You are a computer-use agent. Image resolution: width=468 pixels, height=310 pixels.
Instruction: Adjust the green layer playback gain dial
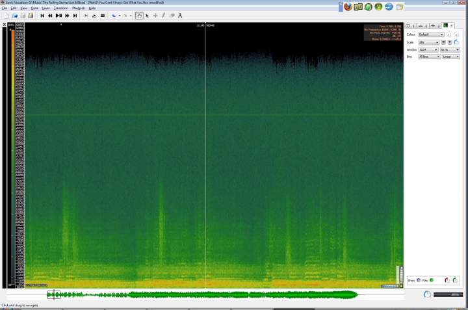click(x=455, y=280)
